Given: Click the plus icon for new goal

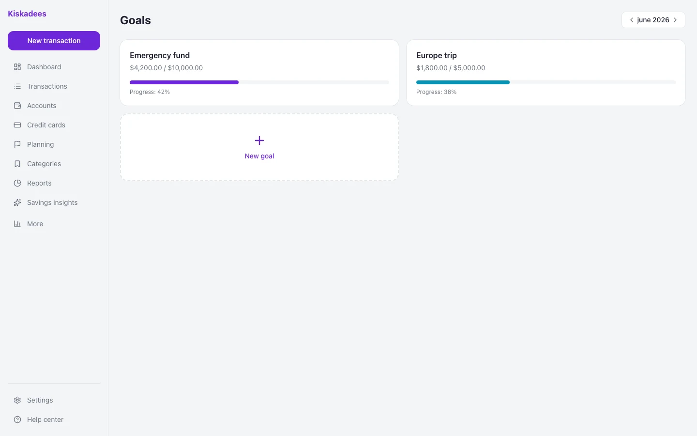Looking at the screenshot, I should point(259,140).
